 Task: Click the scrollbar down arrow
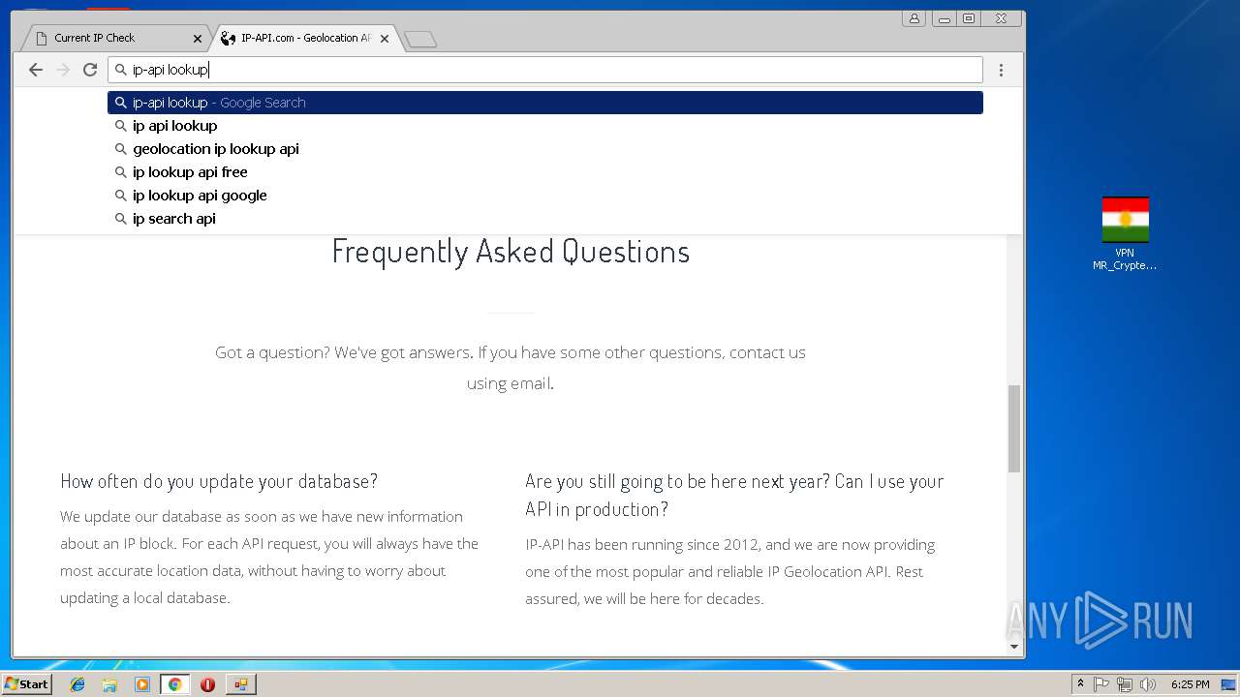(1014, 647)
